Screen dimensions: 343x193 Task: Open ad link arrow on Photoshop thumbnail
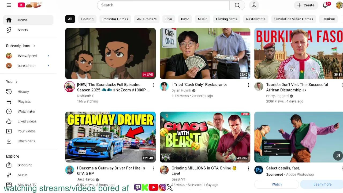[338, 155]
